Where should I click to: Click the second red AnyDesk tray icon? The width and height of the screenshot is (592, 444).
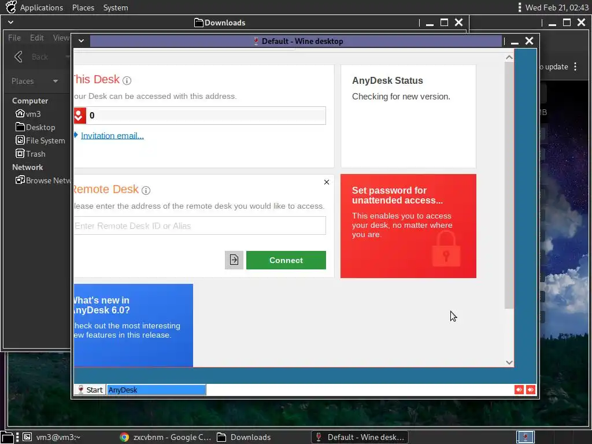point(531,390)
